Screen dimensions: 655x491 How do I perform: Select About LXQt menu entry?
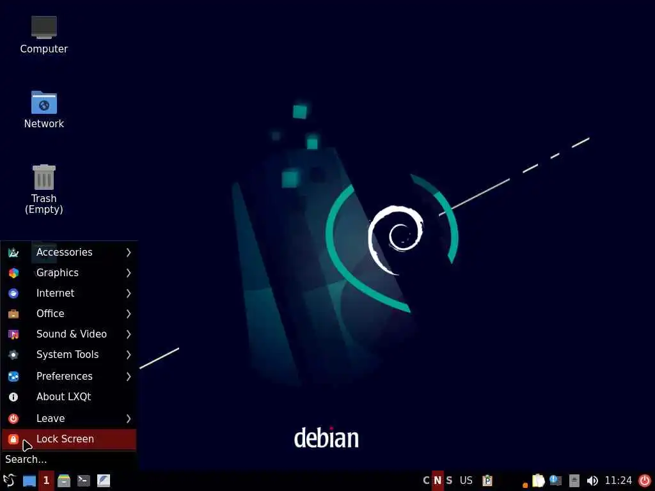(x=69, y=396)
